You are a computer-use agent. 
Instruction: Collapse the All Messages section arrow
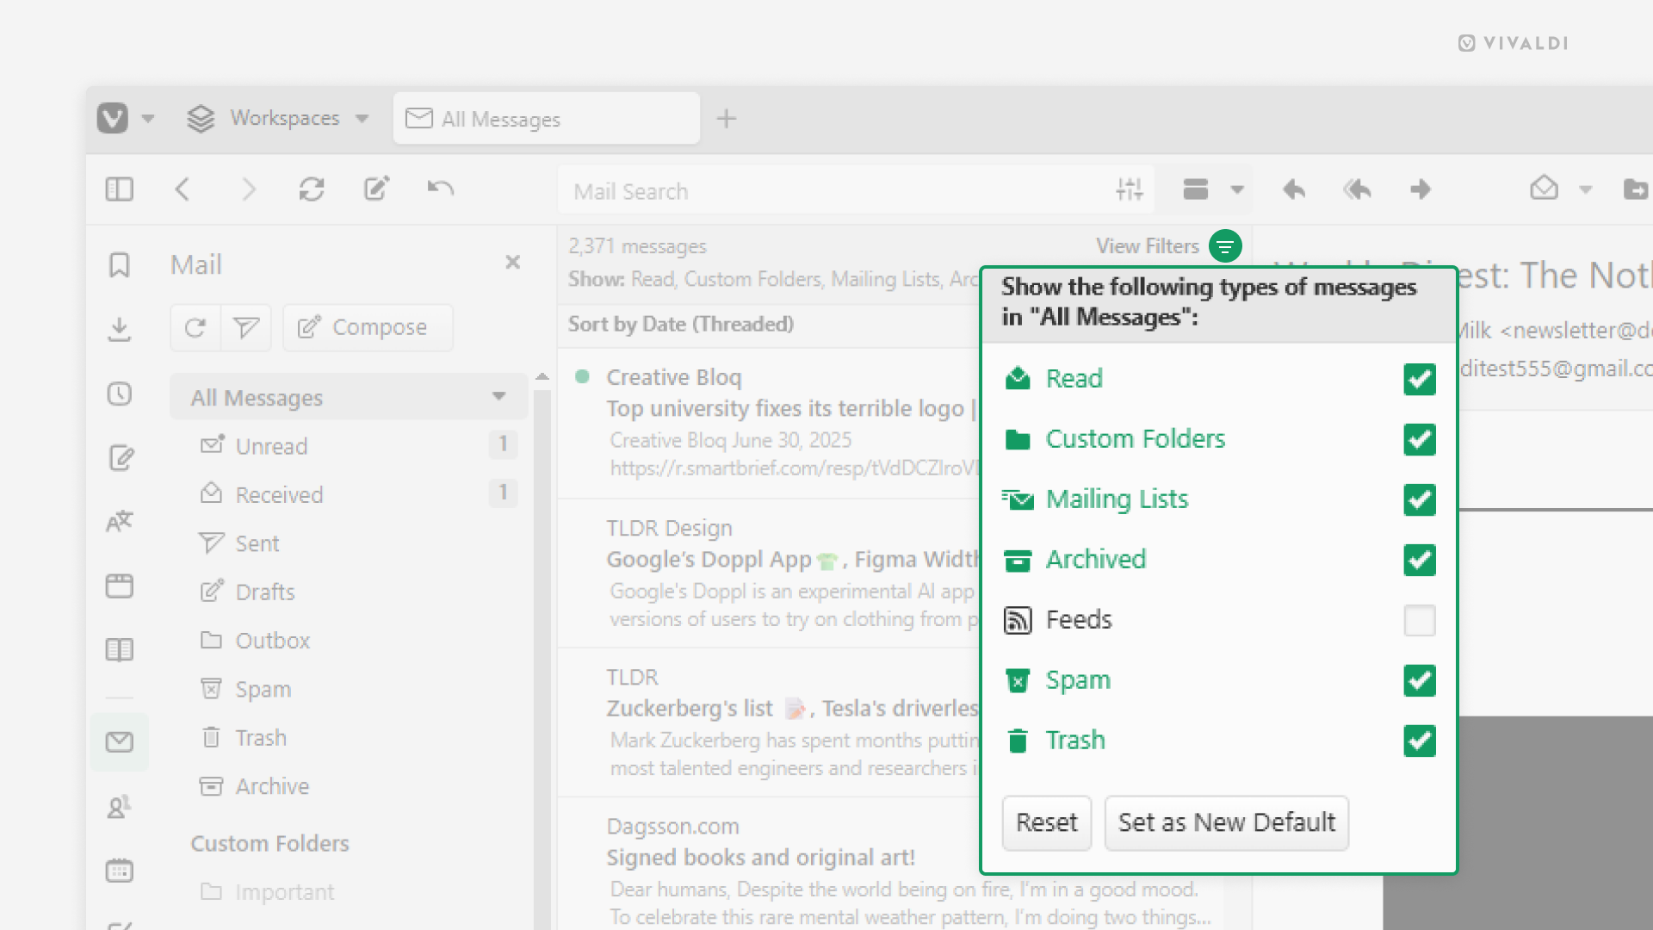coord(498,396)
